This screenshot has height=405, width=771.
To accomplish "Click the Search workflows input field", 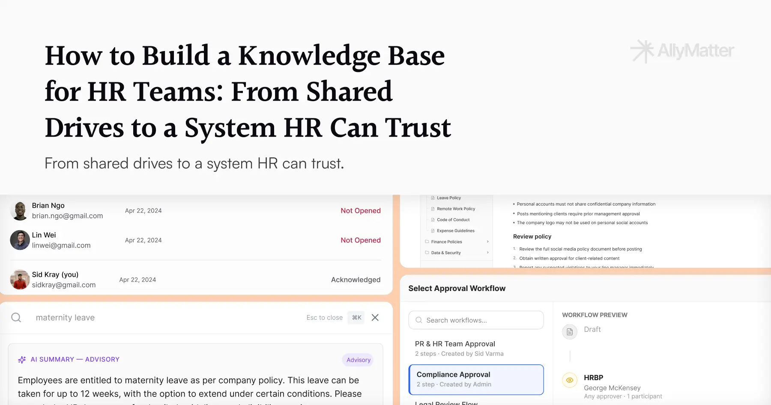I will [476, 320].
